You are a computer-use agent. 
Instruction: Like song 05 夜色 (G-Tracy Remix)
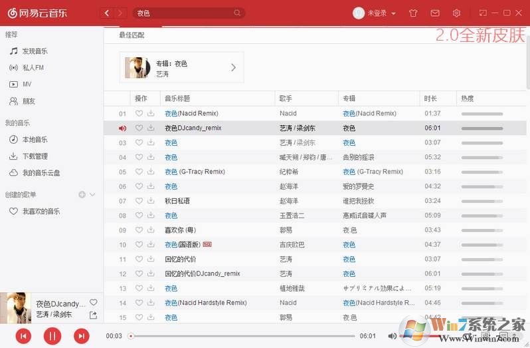(x=139, y=172)
